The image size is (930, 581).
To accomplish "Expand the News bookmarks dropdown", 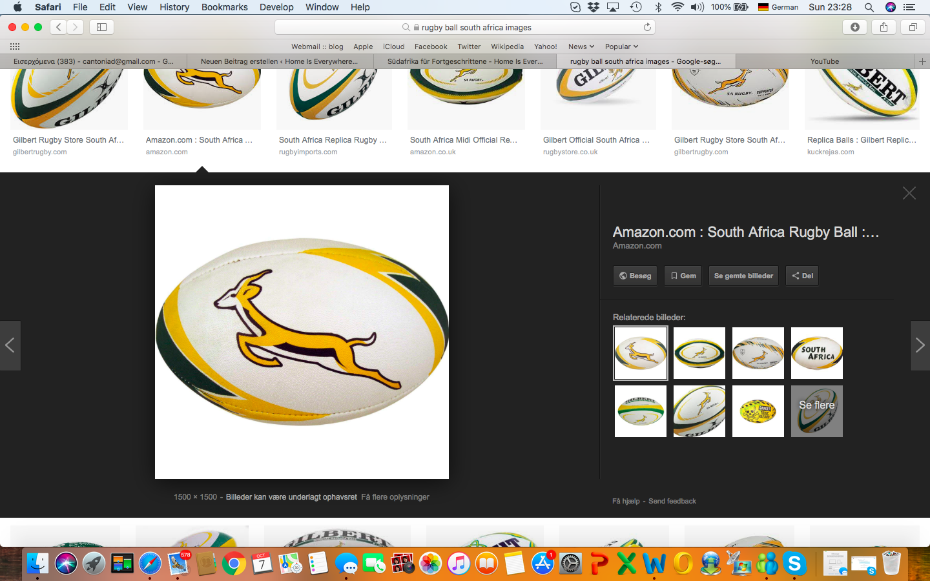I will pos(581,46).
